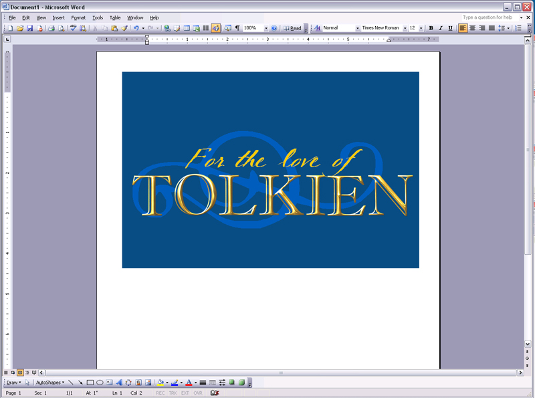This screenshot has height=398, width=535.
Task: Click the Line Style icon
Action: click(x=203, y=383)
